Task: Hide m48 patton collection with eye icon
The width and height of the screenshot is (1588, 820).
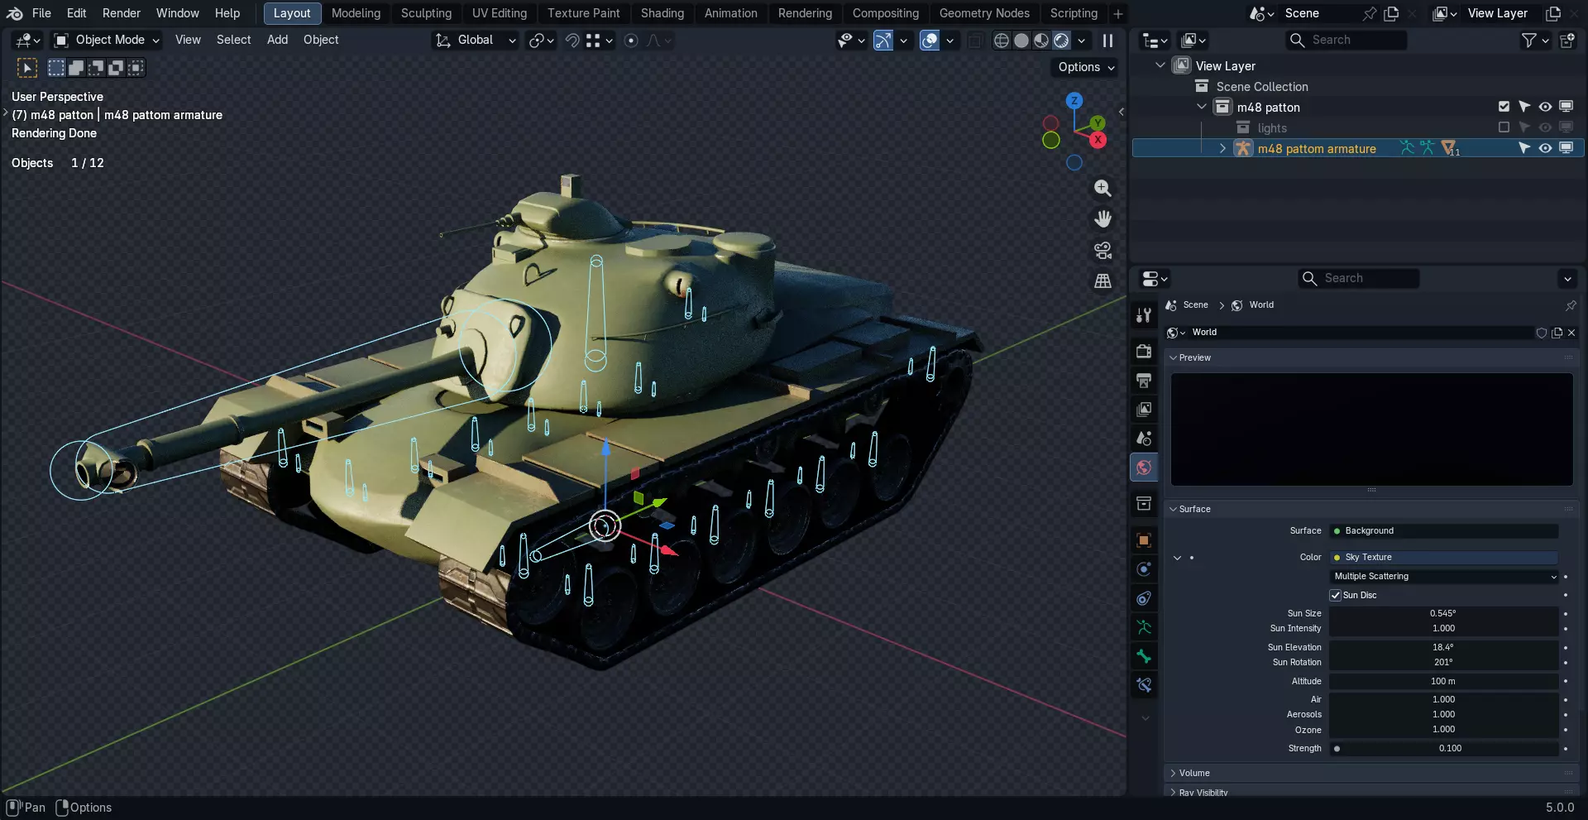Action: pyautogui.click(x=1545, y=107)
